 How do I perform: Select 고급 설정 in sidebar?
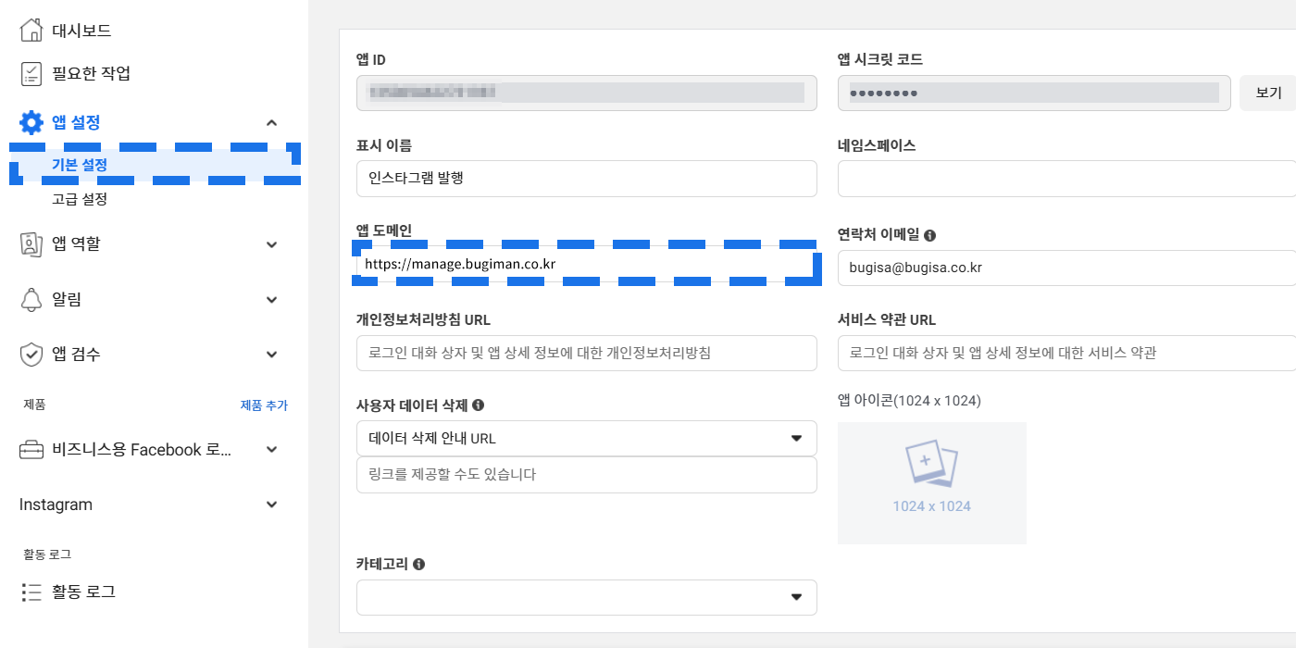tap(80, 199)
